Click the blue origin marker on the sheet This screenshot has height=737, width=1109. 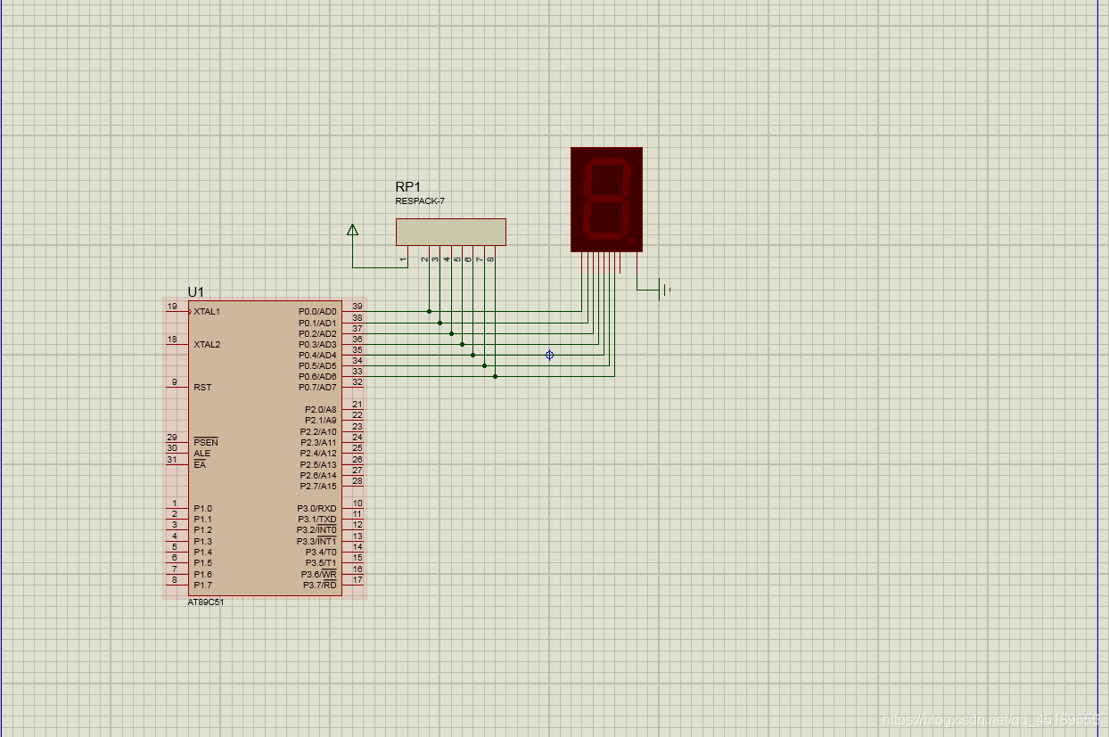[549, 355]
